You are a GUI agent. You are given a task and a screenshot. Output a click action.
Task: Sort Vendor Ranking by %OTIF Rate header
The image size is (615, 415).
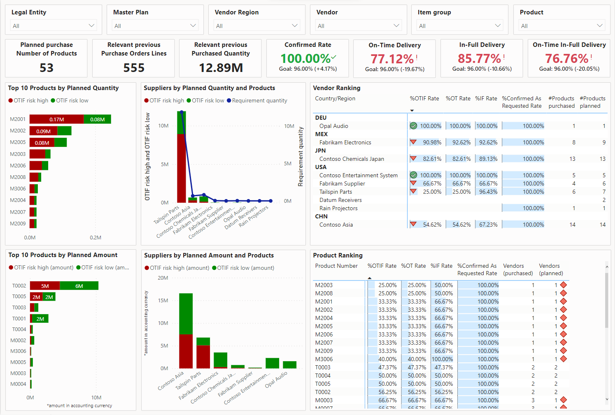click(x=424, y=98)
